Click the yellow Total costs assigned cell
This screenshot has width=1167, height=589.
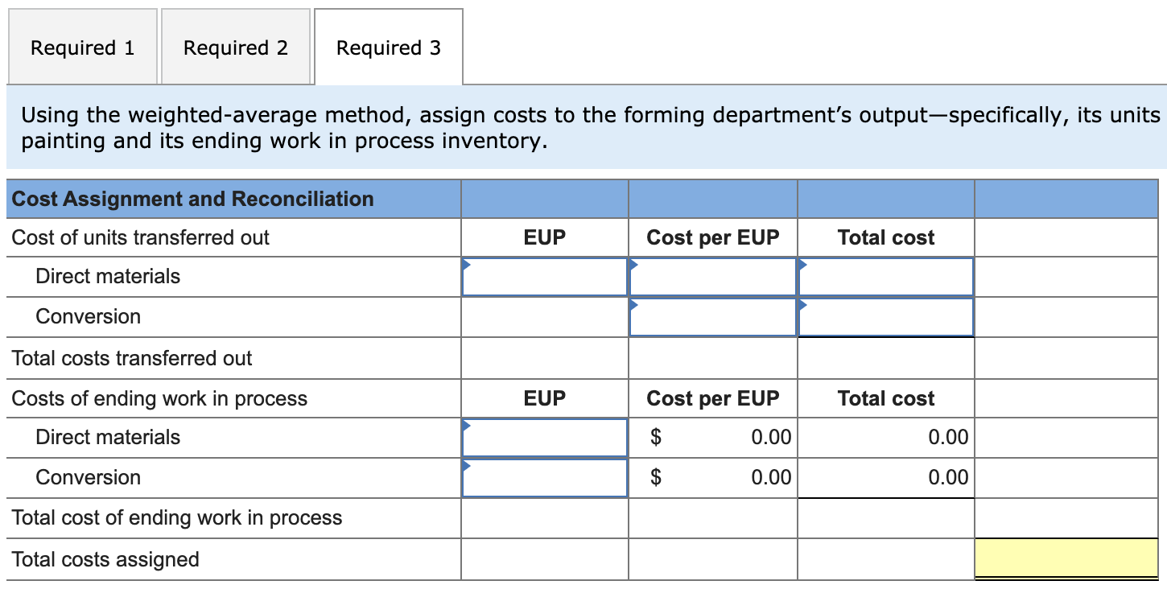click(1068, 558)
